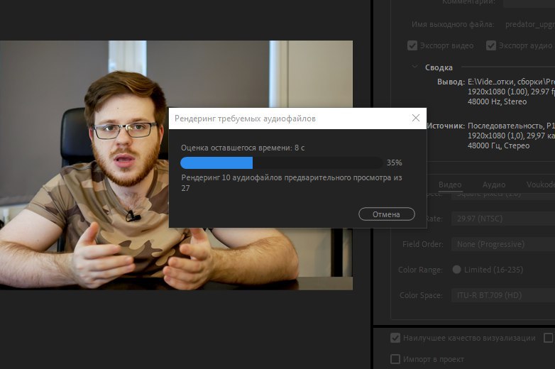The width and height of the screenshot is (555, 369).
Task: Click the 35% rendering progress bar
Action: 281,163
